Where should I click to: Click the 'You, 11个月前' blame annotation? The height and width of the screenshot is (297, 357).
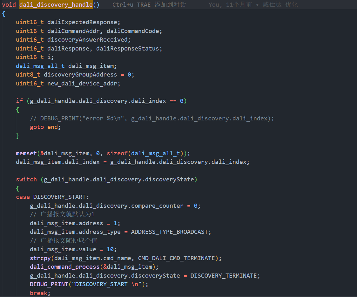(230, 4)
